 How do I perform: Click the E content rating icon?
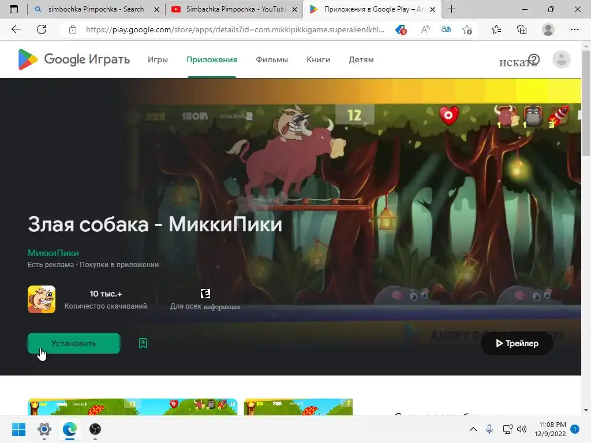coord(205,294)
